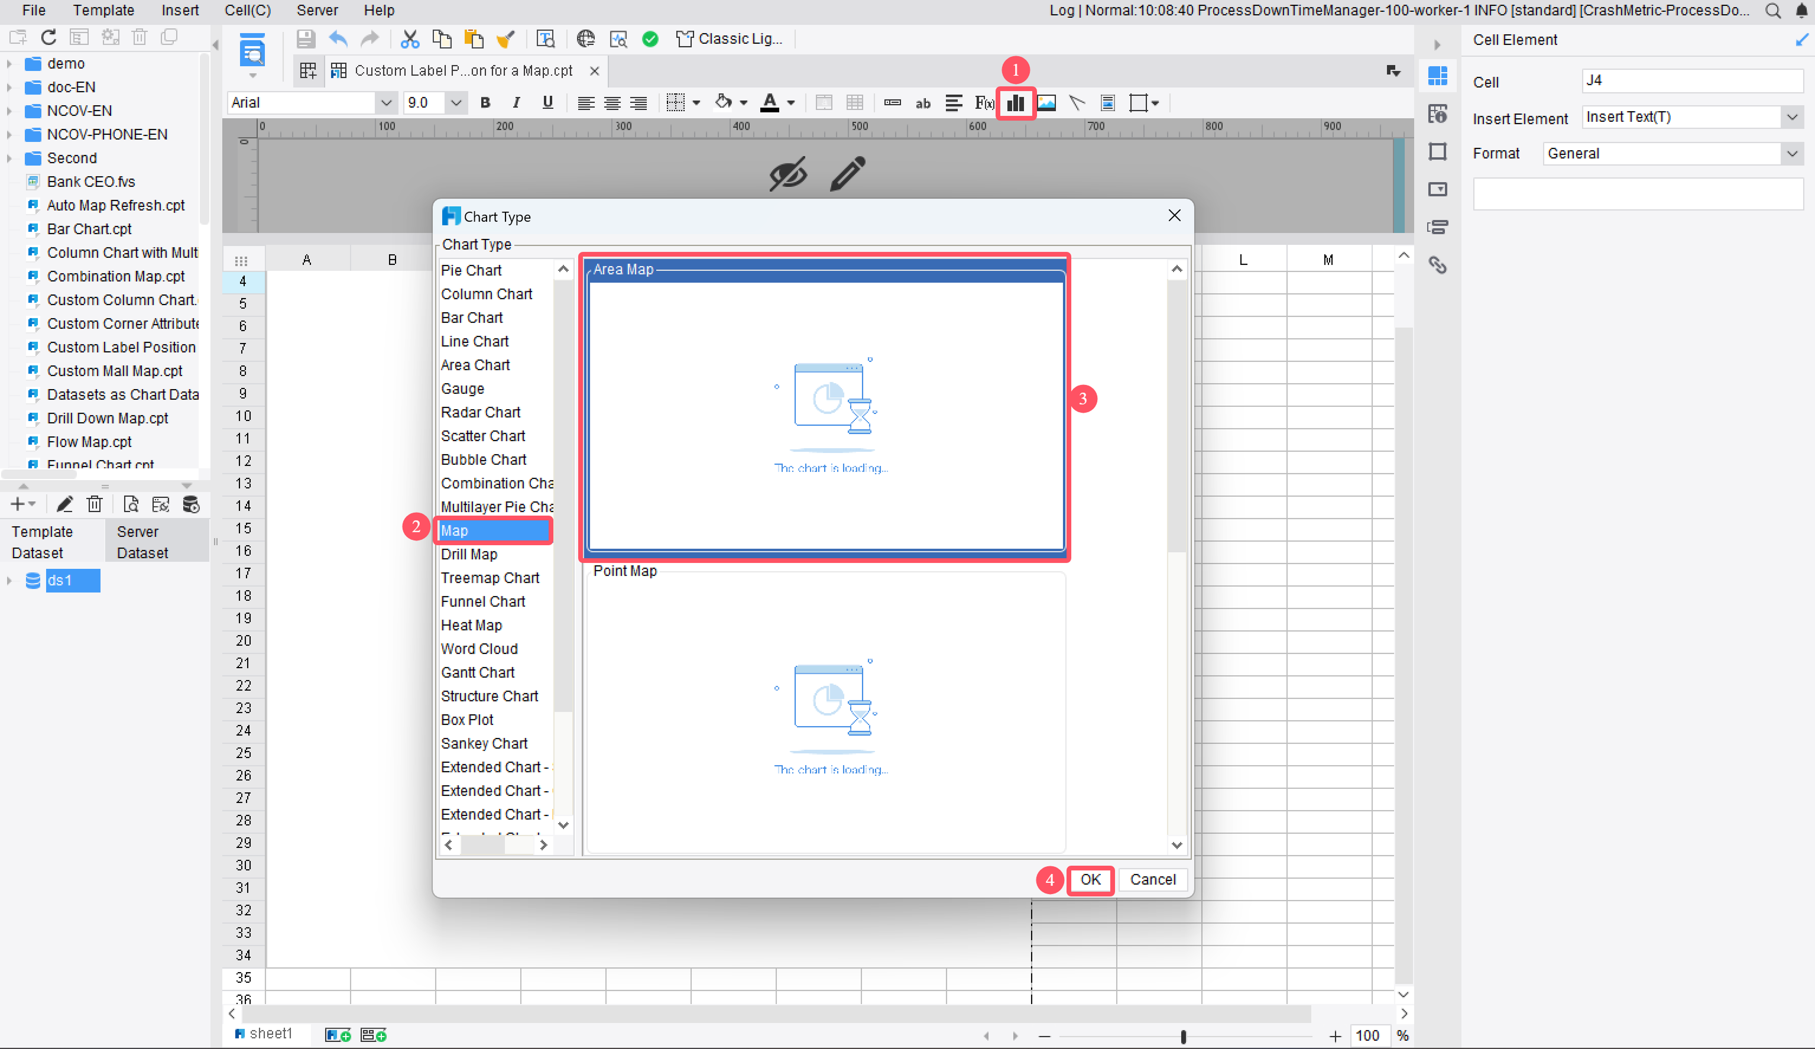1815x1049 pixels.
Task: Click the Refresh icon in file panel
Action: [48, 37]
